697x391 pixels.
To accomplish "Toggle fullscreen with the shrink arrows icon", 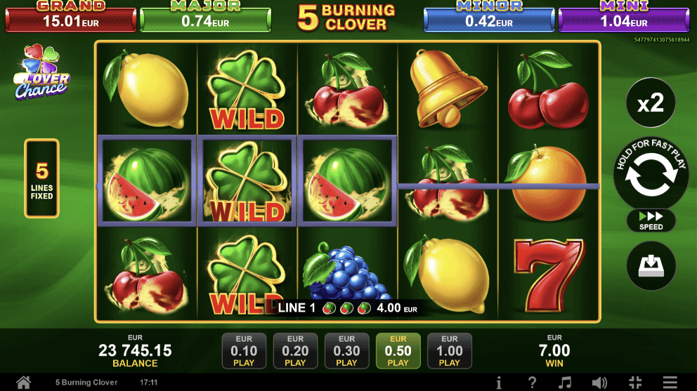I will (635, 382).
